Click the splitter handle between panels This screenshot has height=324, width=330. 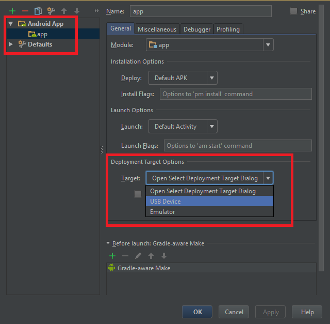click(102, 149)
